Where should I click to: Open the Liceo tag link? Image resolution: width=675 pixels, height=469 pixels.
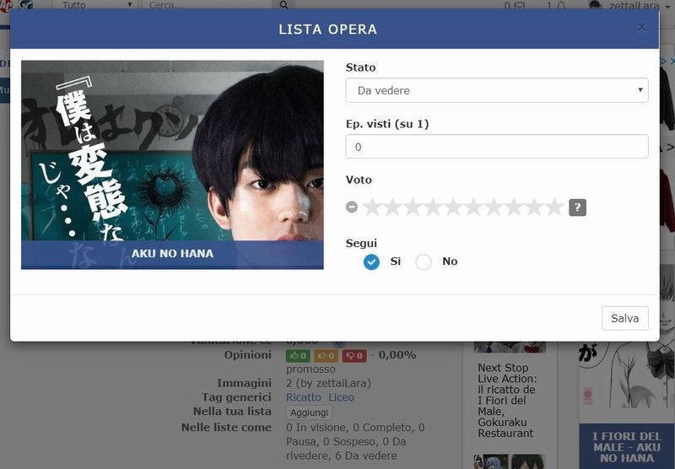click(342, 397)
